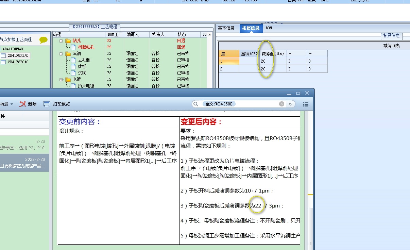
Task: Click the 拓展信息 panel header button
Action: [x=391, y=36]
